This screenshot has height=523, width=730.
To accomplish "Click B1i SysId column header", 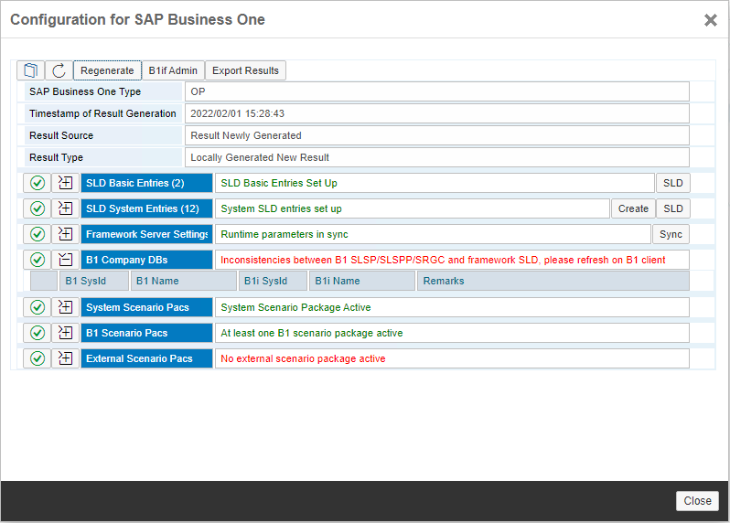I will pos(273,281).
